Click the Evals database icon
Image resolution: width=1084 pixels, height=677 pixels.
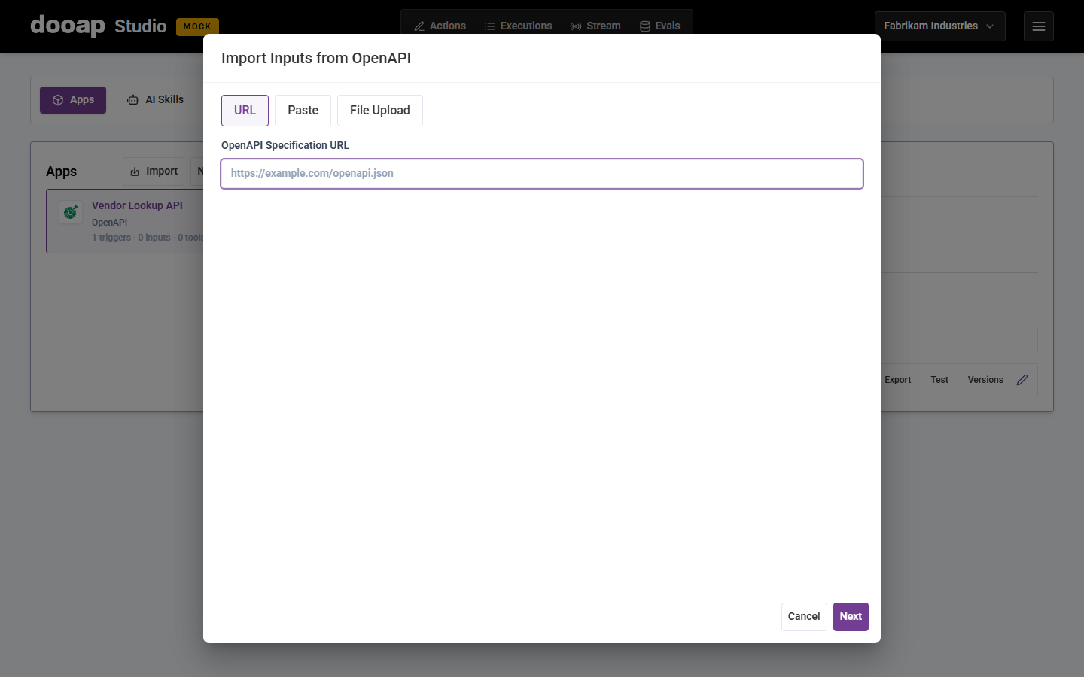coord(645,26)
